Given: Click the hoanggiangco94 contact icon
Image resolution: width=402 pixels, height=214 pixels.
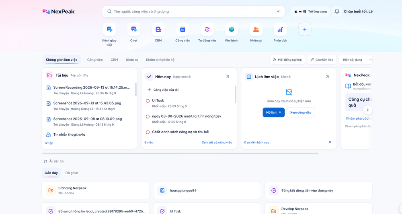Looking at the screenshot, I should click(x=162, y=190).
